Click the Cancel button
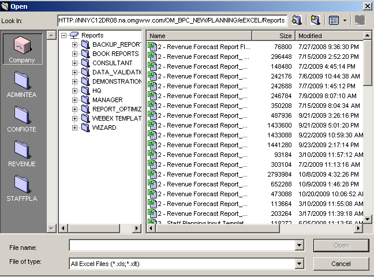 (x=341, y=264)
